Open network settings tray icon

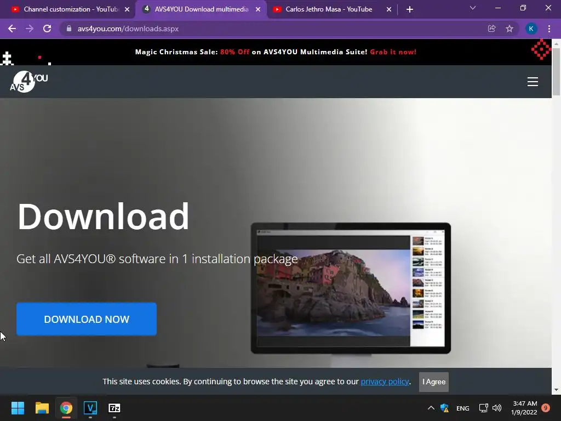[x=483, y=408]
